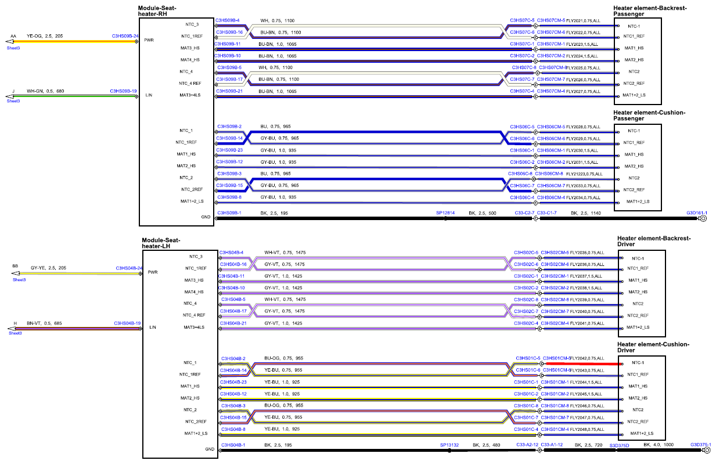Click ground label G3D375-1
Viewport: 716px width, 464px height.
point(701,445)
